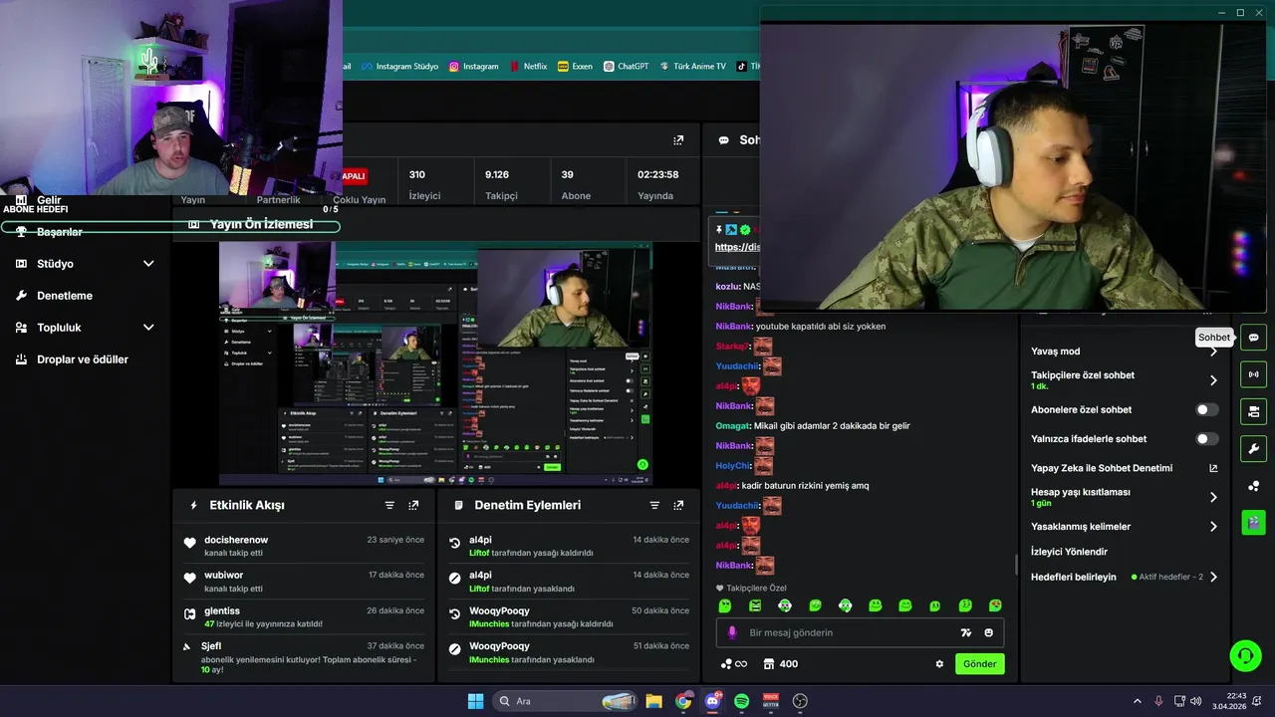The image size is (1275, 717).
Task: Click the Windows taskbar Ara search box
Action: point(566,701)
